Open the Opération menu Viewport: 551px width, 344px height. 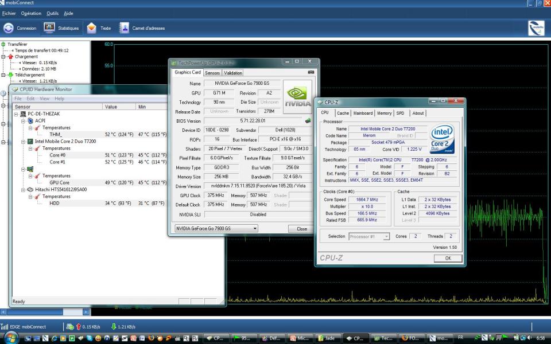coord(31,13)
